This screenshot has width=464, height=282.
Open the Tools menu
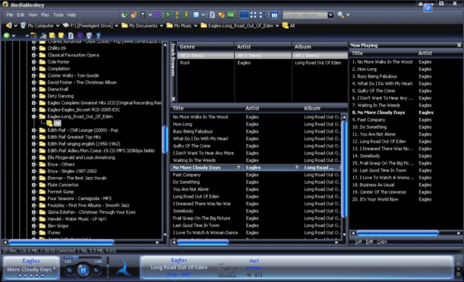point(58,15)
